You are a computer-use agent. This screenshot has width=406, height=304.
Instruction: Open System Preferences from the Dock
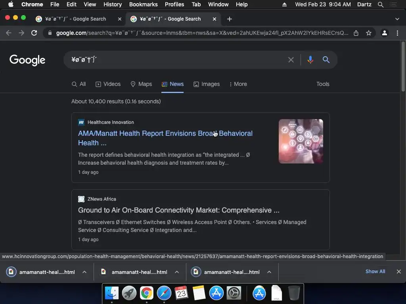click(x=234, y=293)
